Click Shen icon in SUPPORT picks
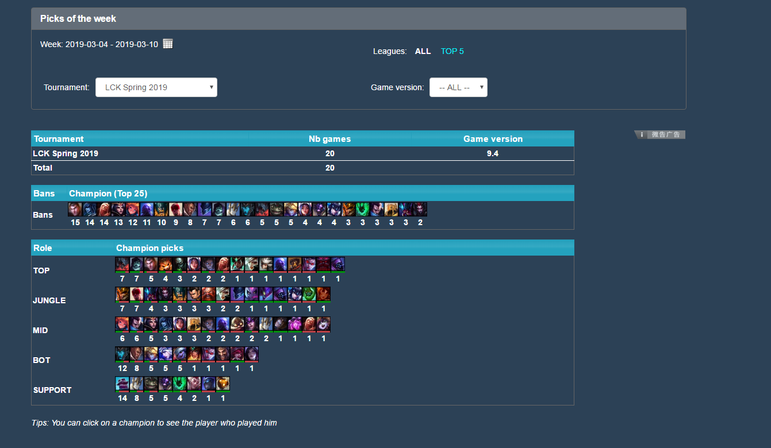This screenshot has height=448, width=771. click(x=208, y=384)
